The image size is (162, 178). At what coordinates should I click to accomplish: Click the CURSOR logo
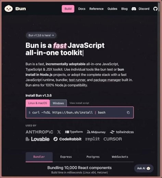point(113,139)
